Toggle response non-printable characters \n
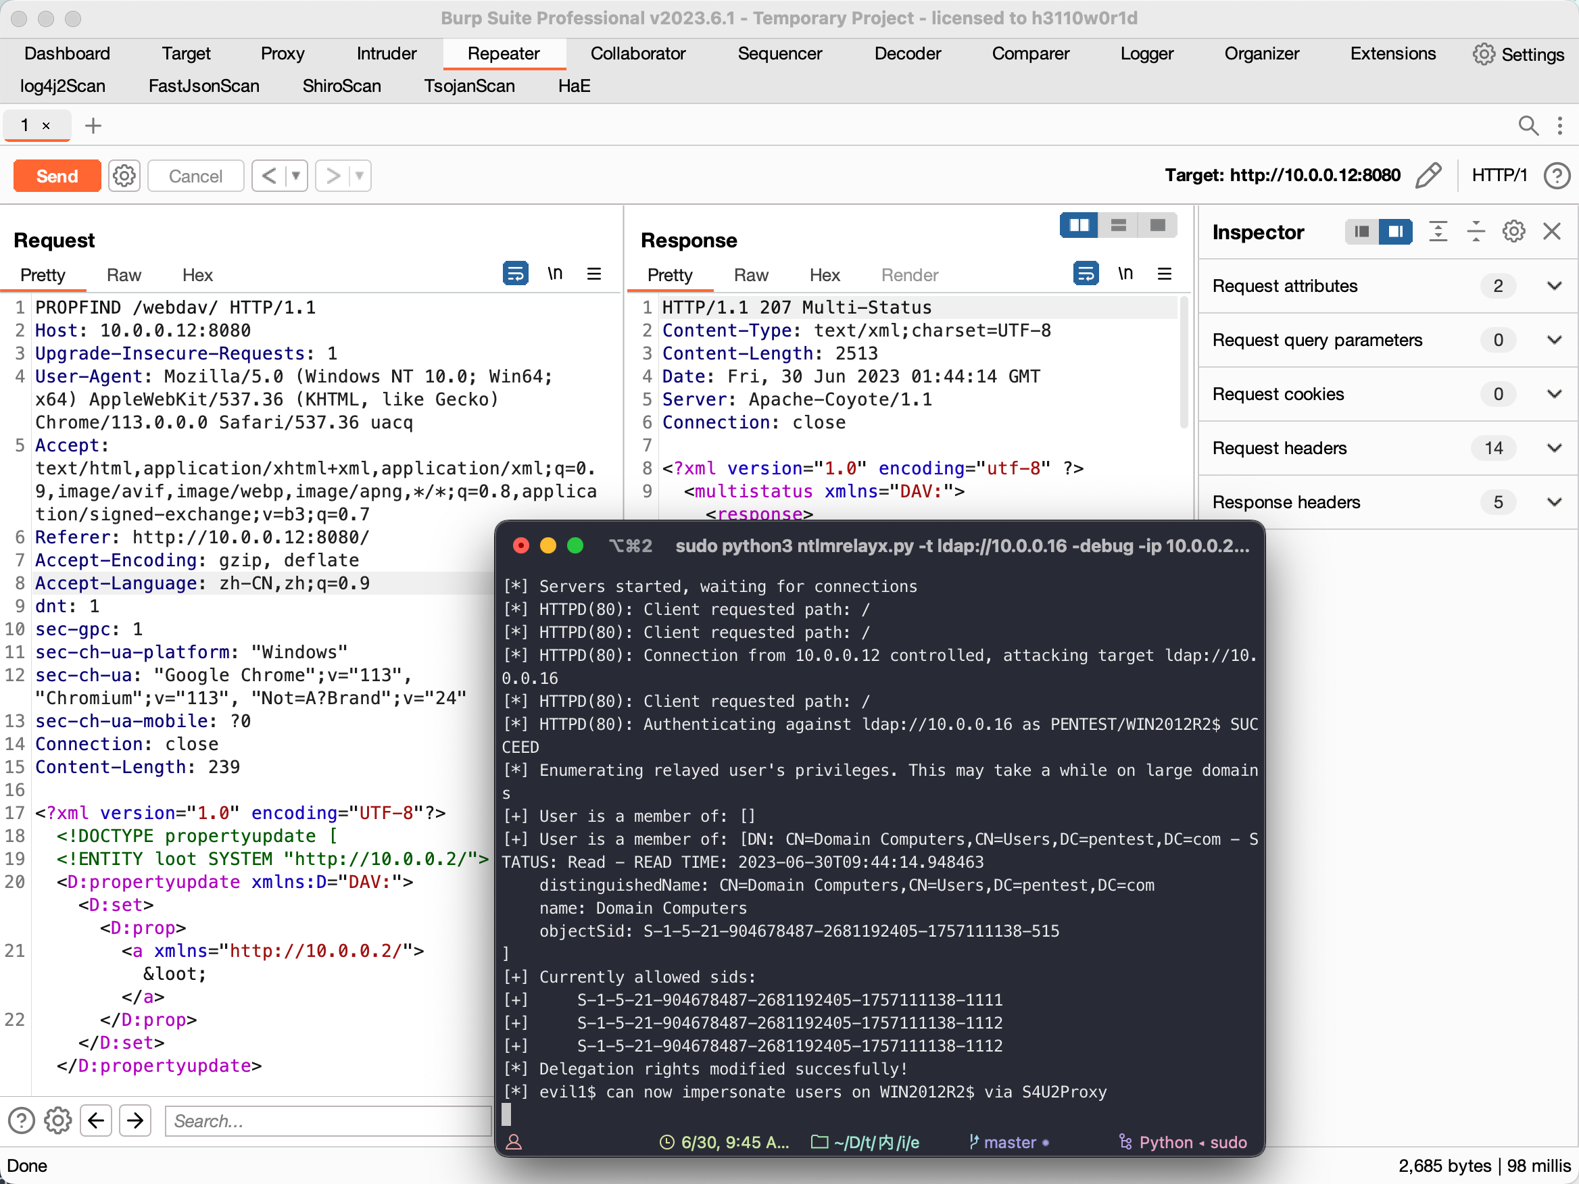 [1125, 273]
